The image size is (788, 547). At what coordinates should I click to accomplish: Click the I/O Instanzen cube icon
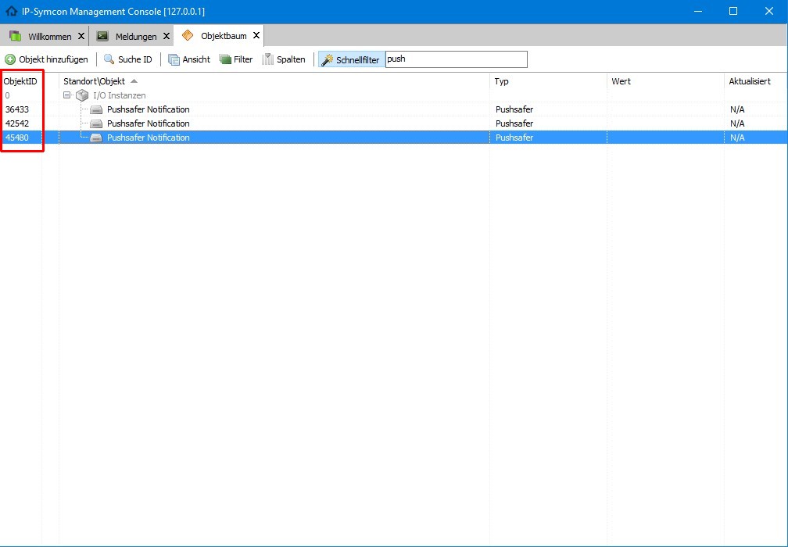coord(82,95)
